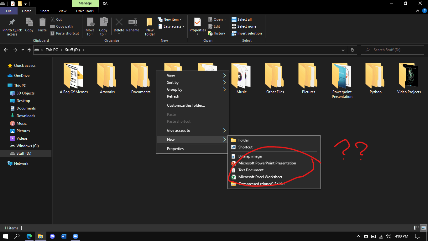Viewport: 428px width, 241px height.
Task: Click Customize this folder menu item
Action: (193, 105)
